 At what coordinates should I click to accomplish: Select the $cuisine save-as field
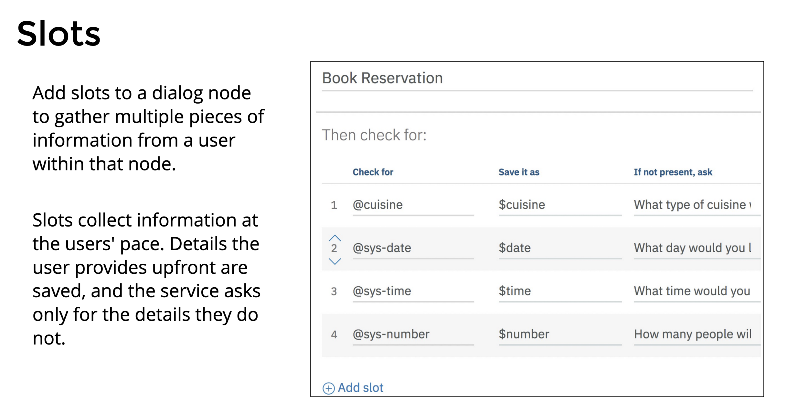[x=522, y=205]
